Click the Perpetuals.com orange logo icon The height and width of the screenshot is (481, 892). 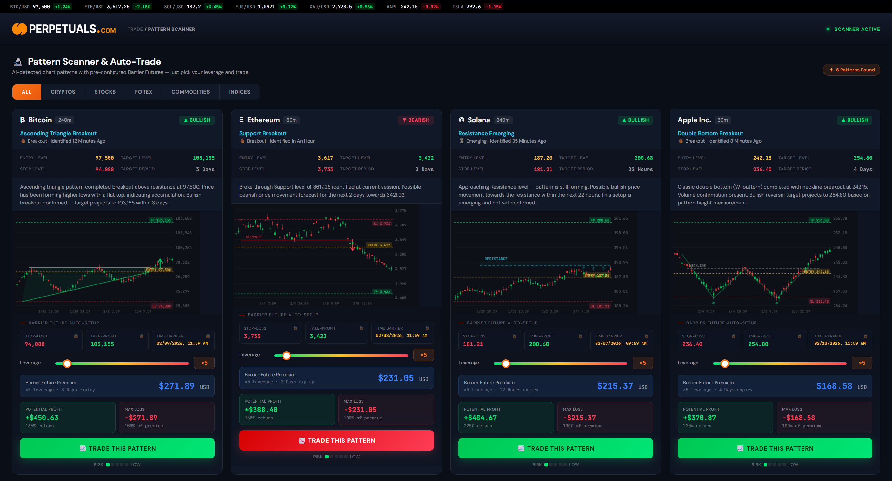tap(19, 29)
